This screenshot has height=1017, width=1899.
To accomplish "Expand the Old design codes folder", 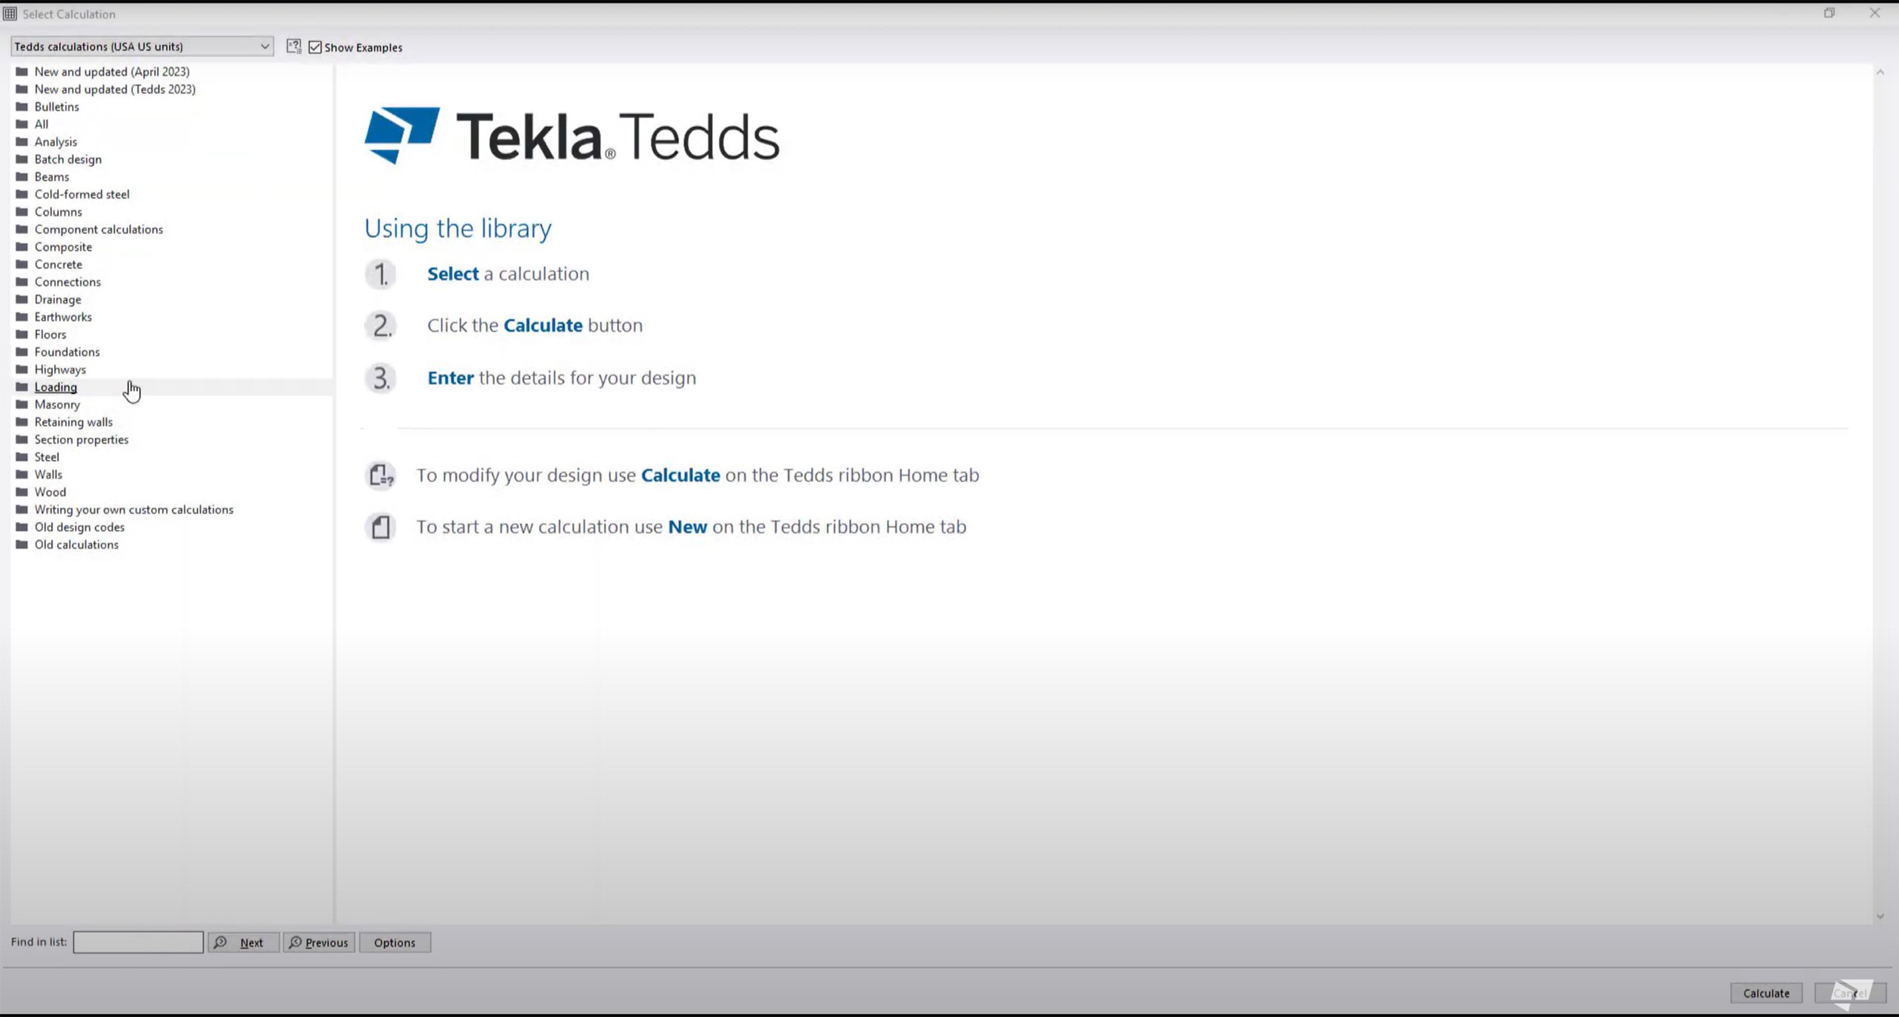I will [79, 527].
